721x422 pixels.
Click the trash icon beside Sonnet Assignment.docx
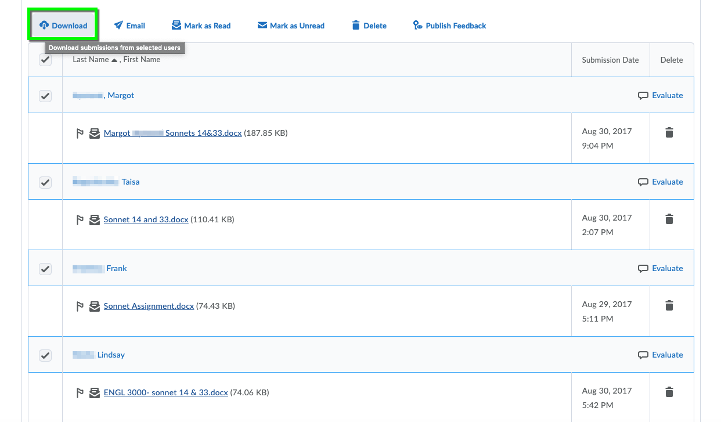click(669, 305)
